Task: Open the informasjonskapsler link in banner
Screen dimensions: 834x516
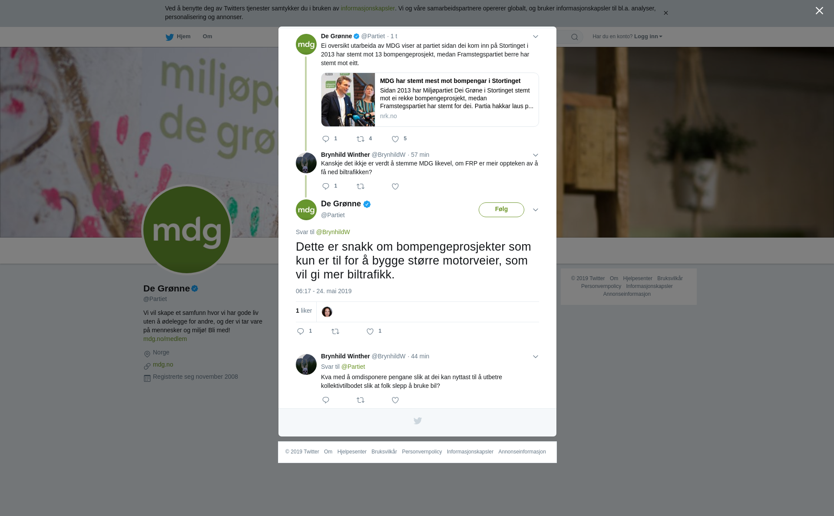Action: tap(367, 8)
